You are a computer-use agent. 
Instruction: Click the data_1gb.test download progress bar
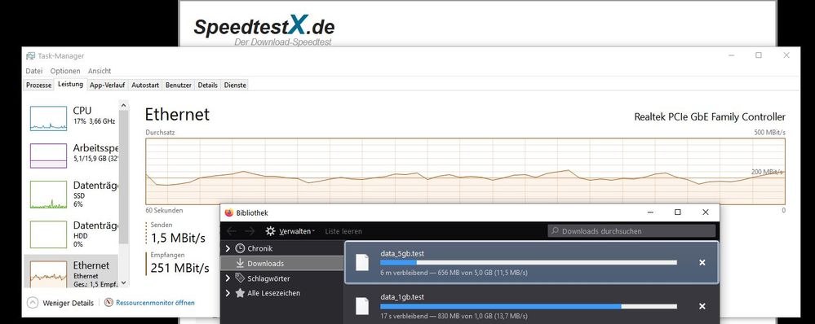pos(529,306)
